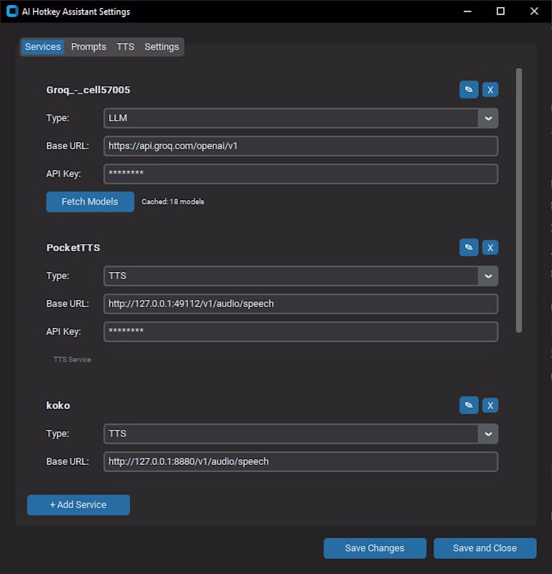Click the app logo icon in title bar

point(12,11)
